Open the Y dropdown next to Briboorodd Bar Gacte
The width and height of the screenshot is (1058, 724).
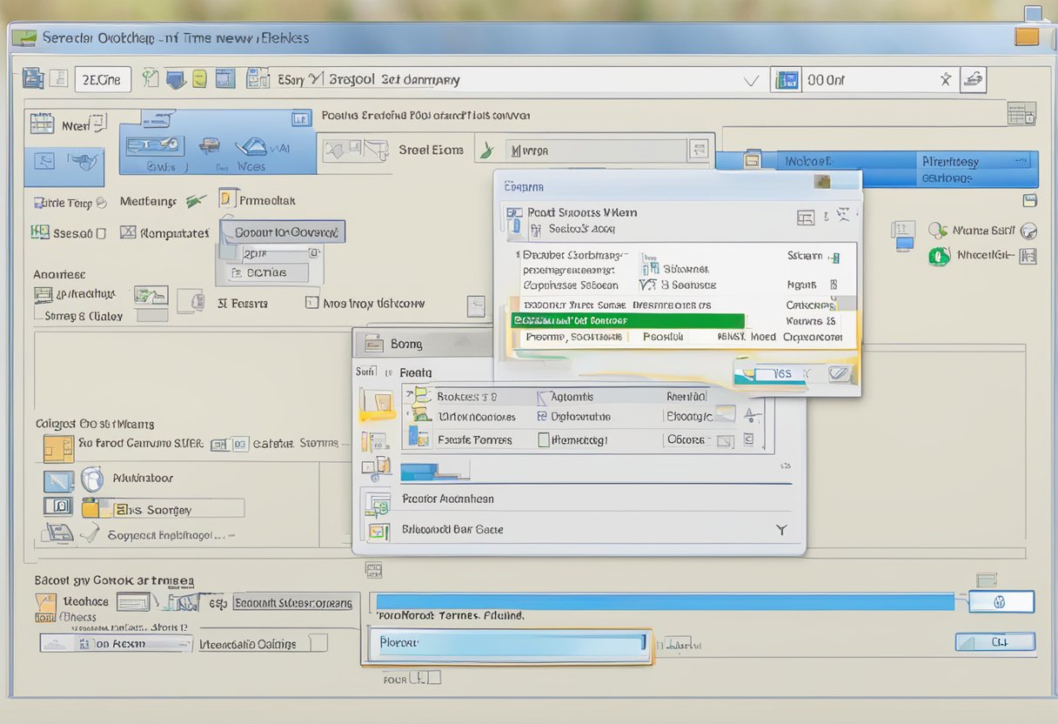coord(780,528)
